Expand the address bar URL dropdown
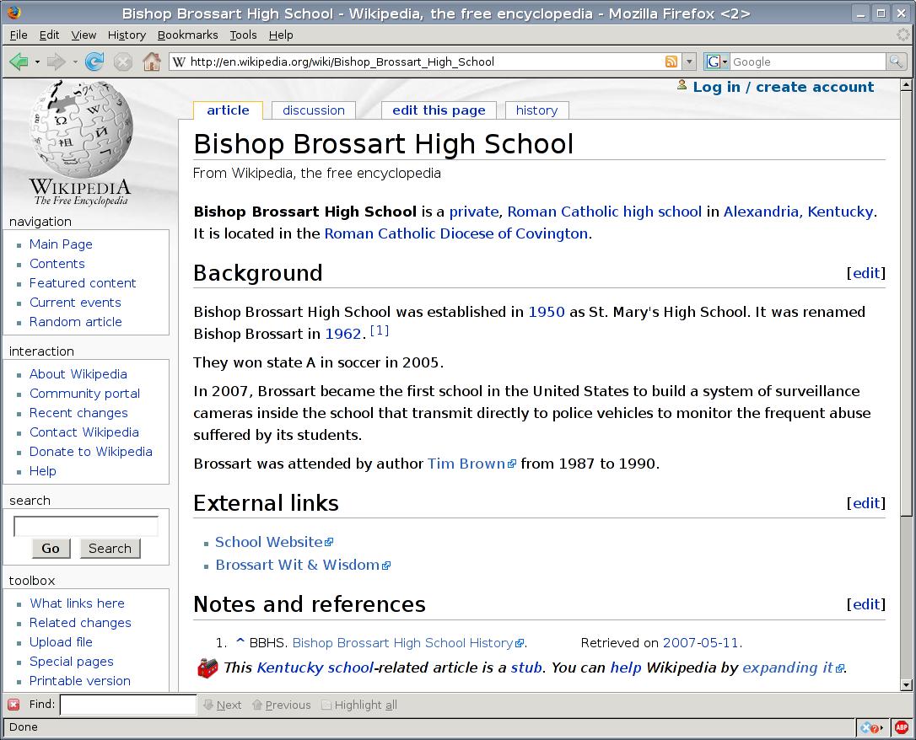This screenshot has height=740, width=916. coord(689,62)
